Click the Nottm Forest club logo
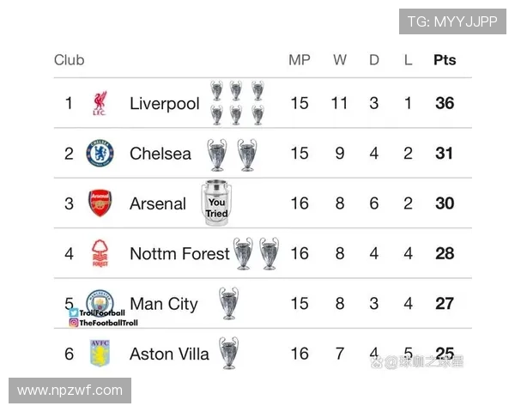Screen dimensions: 515x412 click(x=100, y=253)
